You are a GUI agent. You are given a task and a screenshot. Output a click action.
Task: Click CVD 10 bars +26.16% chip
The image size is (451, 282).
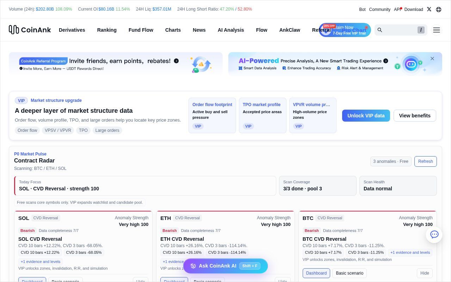[182, 252]
